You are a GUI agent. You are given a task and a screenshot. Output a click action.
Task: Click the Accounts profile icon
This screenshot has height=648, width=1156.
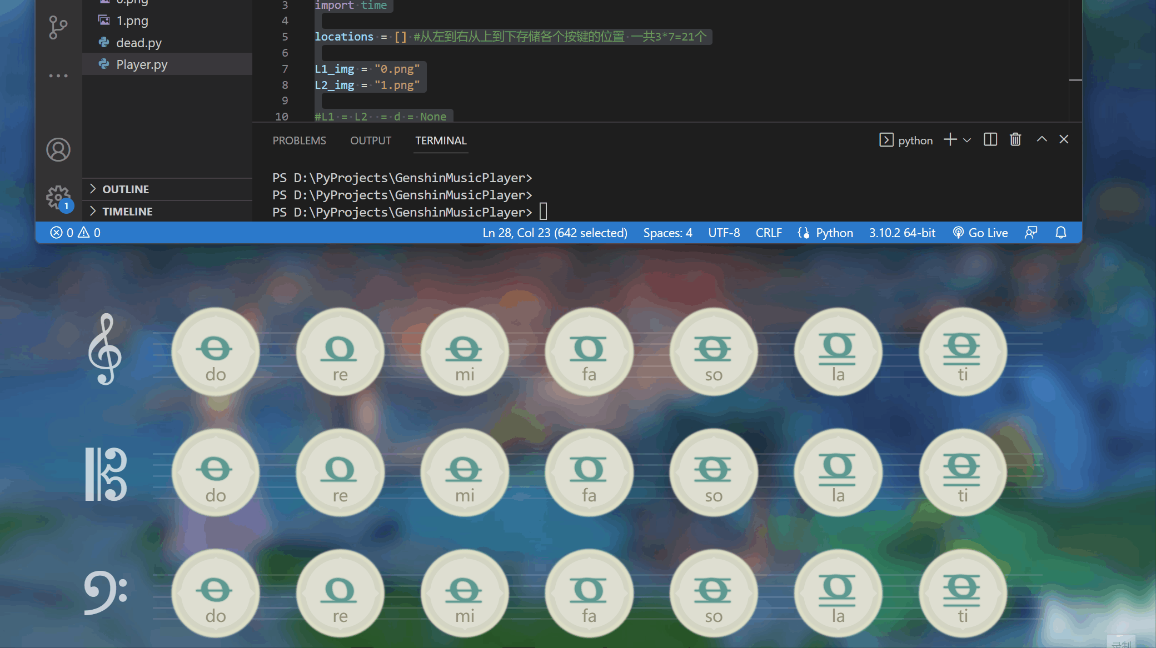(x=58, y=150)
